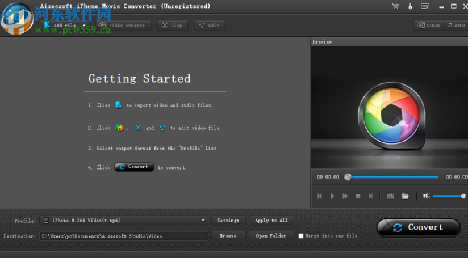Viewport: 468px width, 258px height.
Task: Start conversion with large Convert button
Action: click(418, 227)
